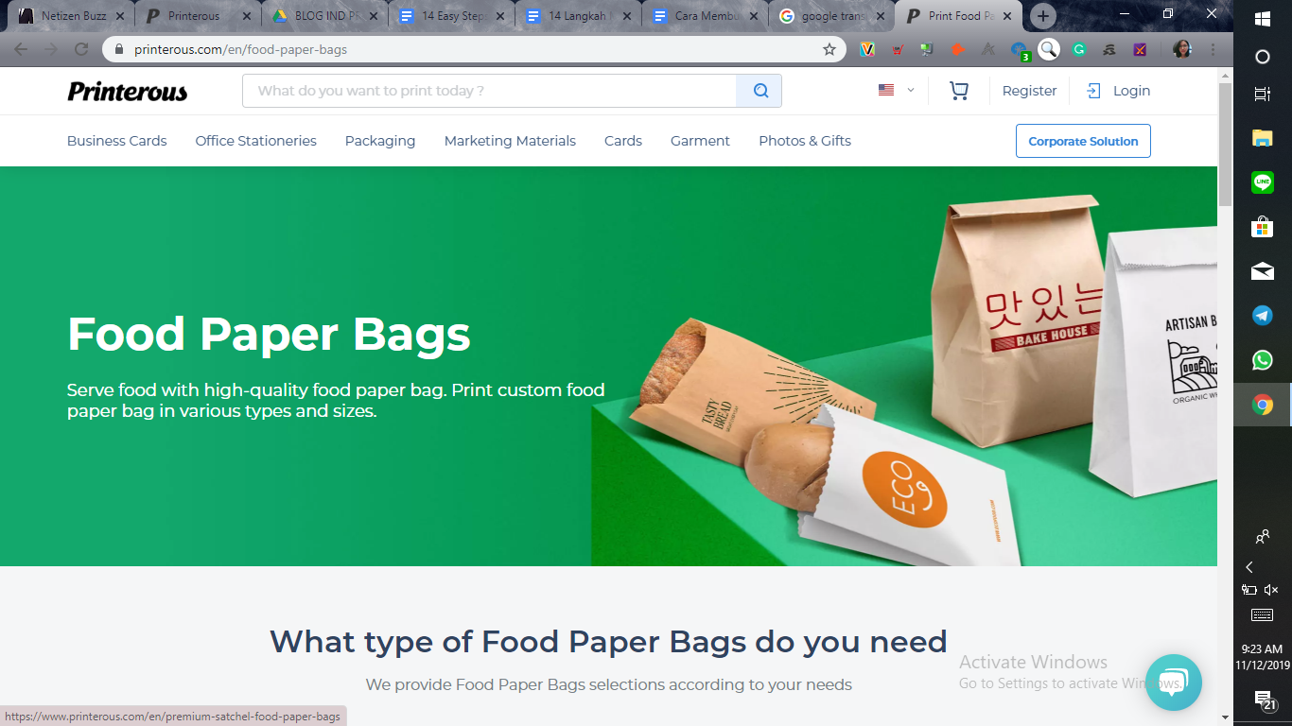Open the shopping cart icon

pos(958,91)
